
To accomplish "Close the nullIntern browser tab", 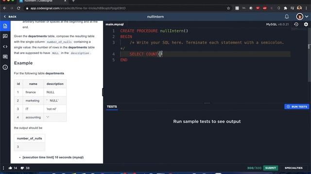I will [x=65, y=1].
